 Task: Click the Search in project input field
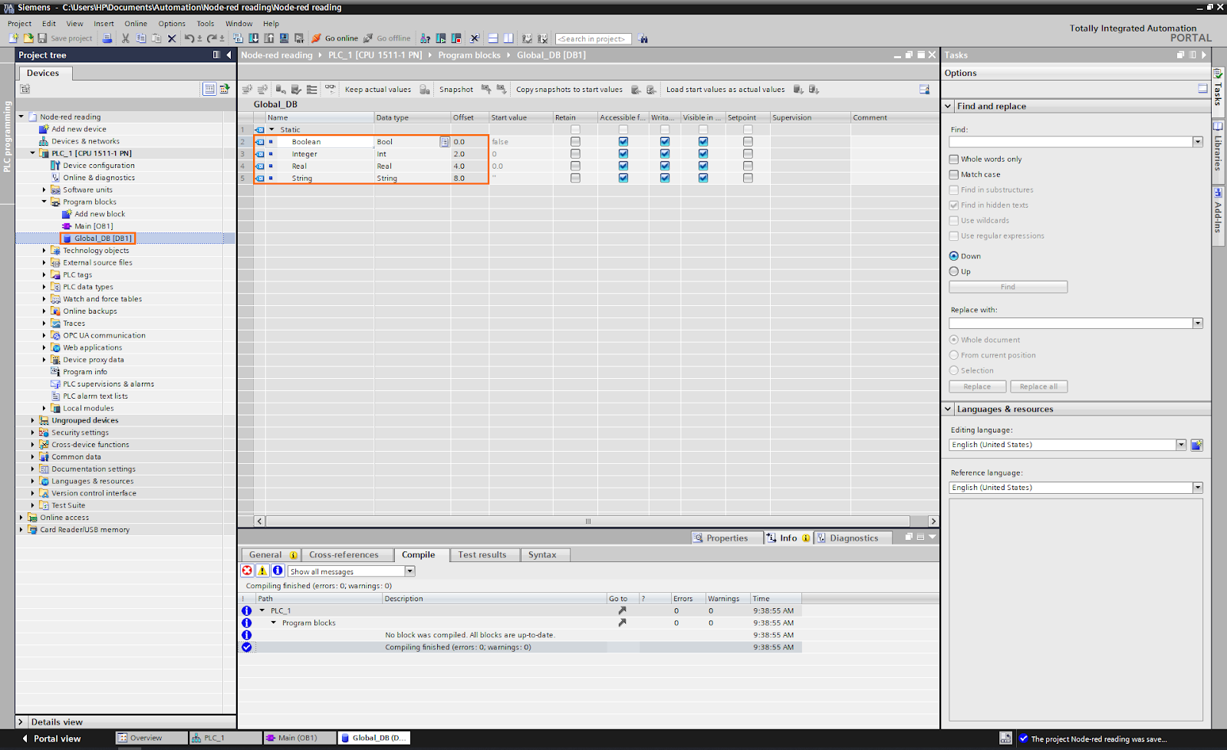(x=594, y=38)
